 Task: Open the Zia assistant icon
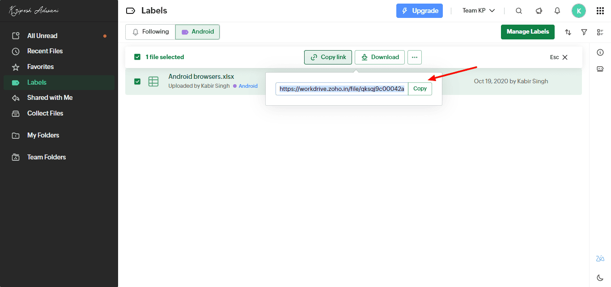(600, 258)
